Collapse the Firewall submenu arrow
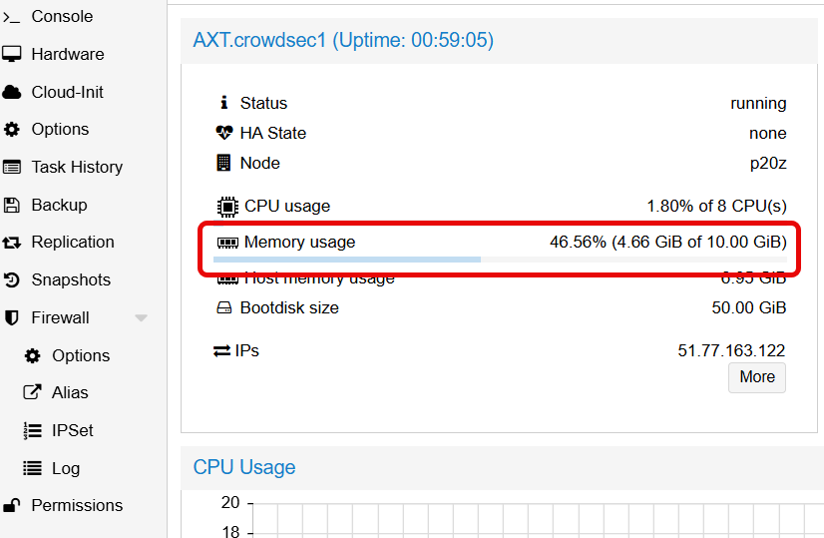 coord(141,318)
